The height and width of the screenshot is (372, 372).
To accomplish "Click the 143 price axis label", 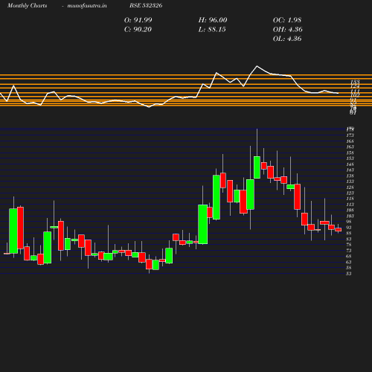I will click(350, 170).
